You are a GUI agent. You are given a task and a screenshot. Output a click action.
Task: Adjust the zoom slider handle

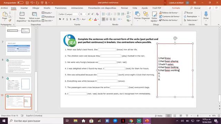198,116
